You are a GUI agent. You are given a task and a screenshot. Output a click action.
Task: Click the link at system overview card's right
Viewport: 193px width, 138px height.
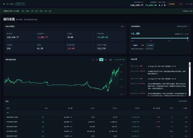122,26
